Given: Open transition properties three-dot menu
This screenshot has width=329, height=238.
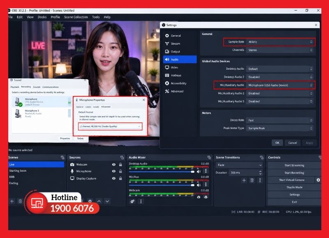Looking at the screenshot, I should click(x=260, y=180).
